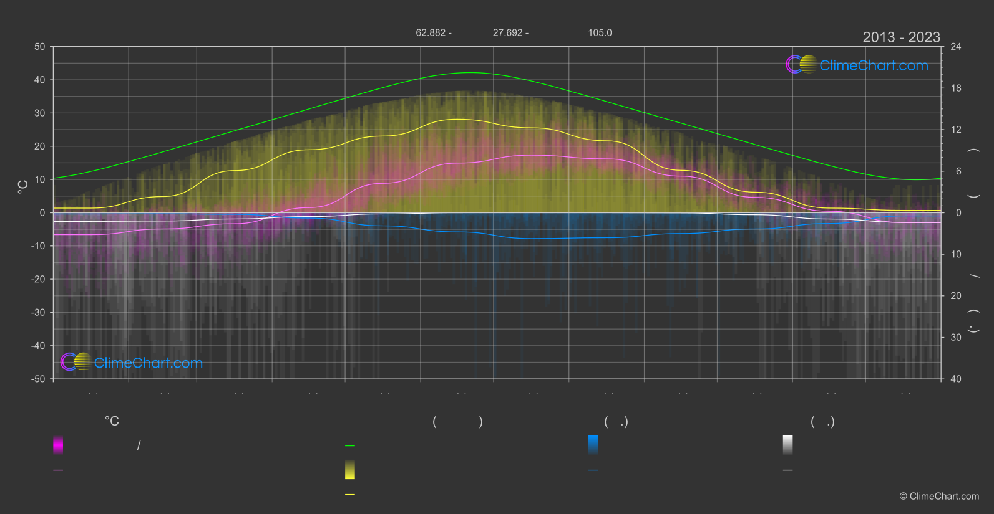Click the '18' label on the right axis
994x514 pixels.
(956, 88)
